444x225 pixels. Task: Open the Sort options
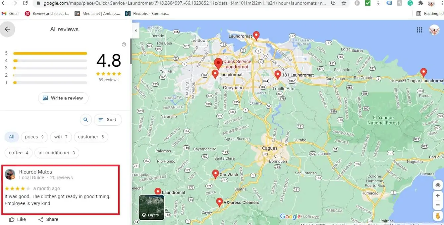click(108, 120)
